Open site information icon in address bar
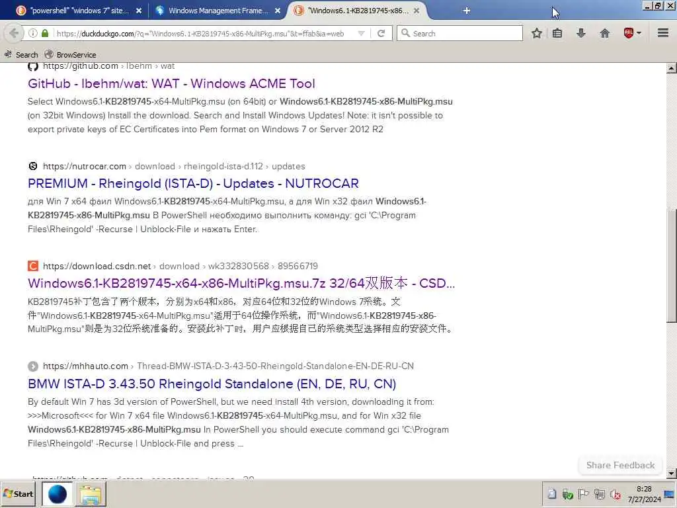Viewport: 677px width, 508px height. coord(32,33)
